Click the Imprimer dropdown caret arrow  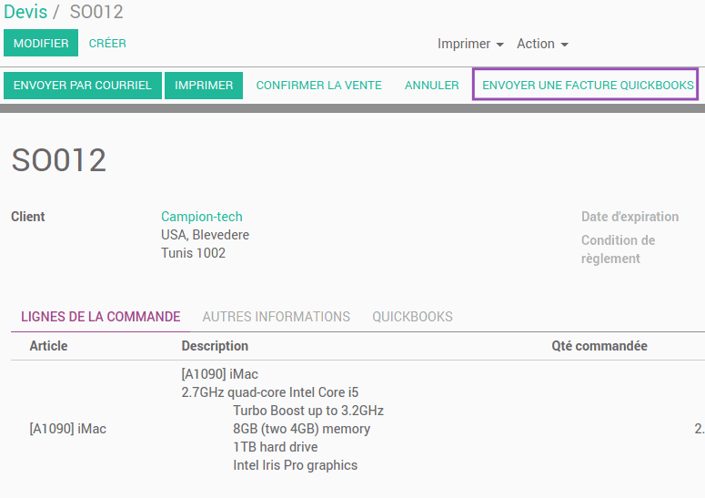tap(500, 45)
